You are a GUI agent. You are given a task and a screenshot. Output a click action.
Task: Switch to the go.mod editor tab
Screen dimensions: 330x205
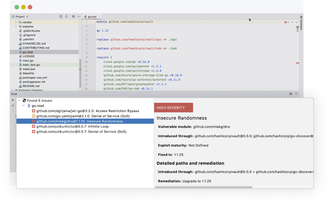92,17
